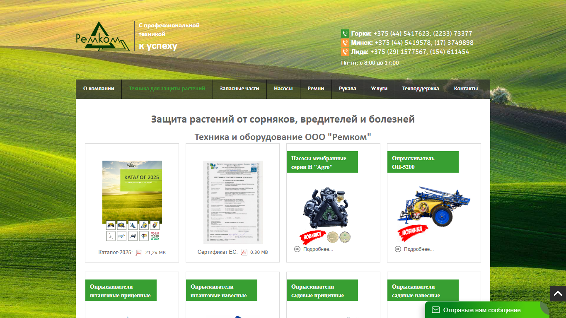Screen dimensions: 566x318
Task: Go to Запасные части menu
Action: 239,89
